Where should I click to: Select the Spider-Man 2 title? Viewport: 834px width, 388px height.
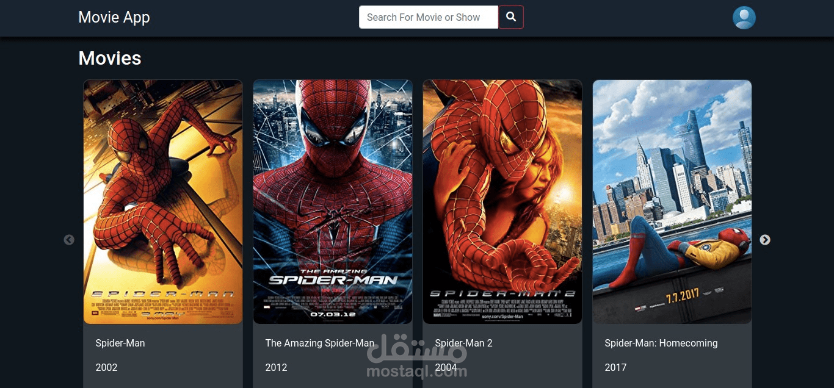click(464, 343)
